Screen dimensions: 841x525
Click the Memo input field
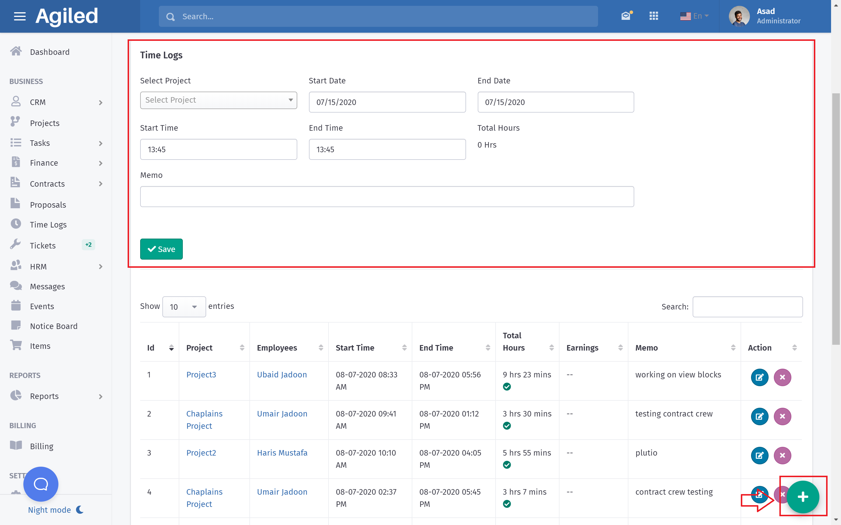point(387,197)
